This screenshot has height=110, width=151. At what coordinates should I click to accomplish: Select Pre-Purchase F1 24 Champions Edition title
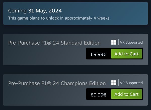[57, 83]
